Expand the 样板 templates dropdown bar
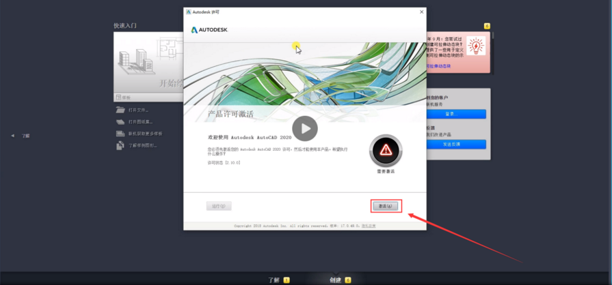The width and height of the screenshot is (612, 285). click(x=148, y=97)
